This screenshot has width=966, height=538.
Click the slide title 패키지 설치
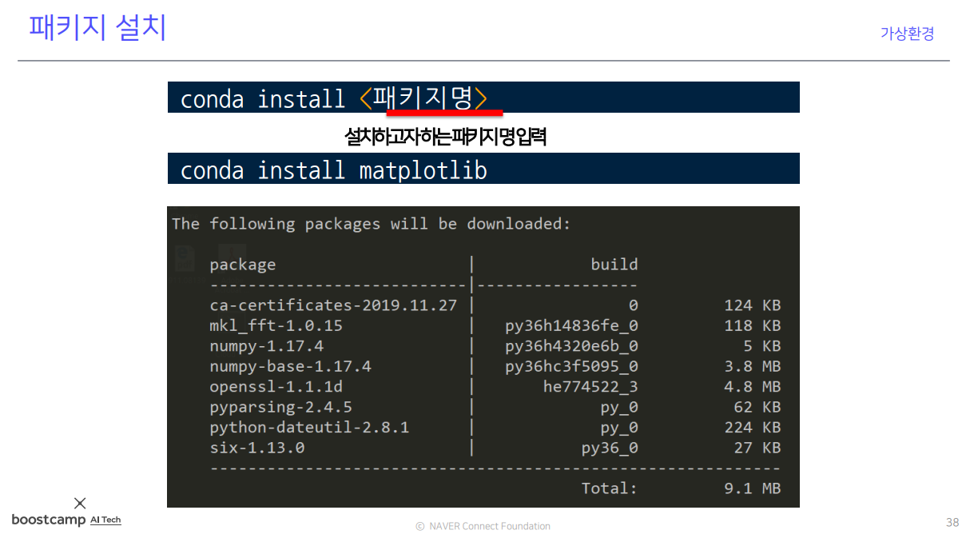tap(97, 28)
